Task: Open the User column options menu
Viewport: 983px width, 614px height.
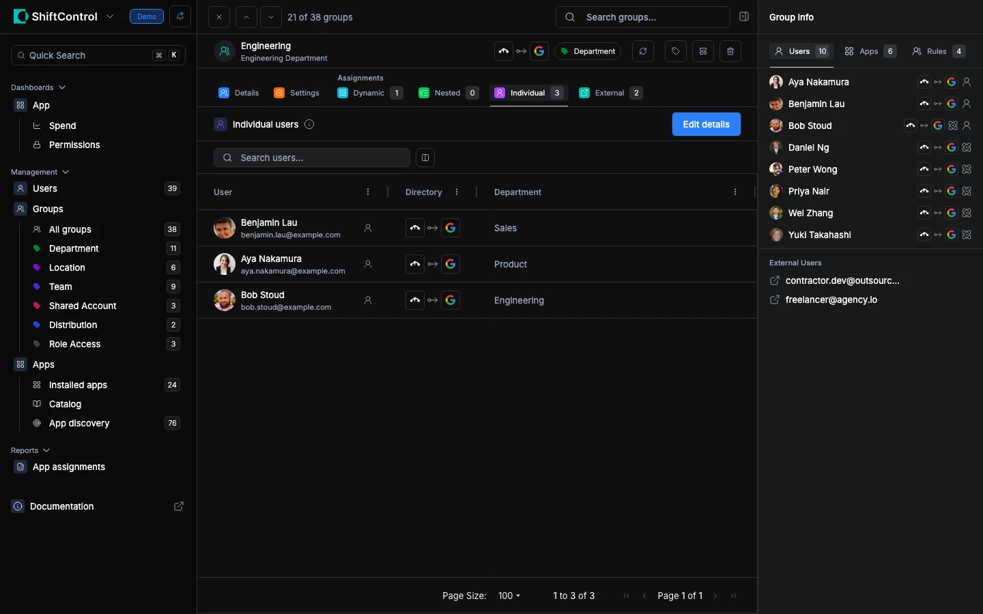Action: tap(368, 192)
